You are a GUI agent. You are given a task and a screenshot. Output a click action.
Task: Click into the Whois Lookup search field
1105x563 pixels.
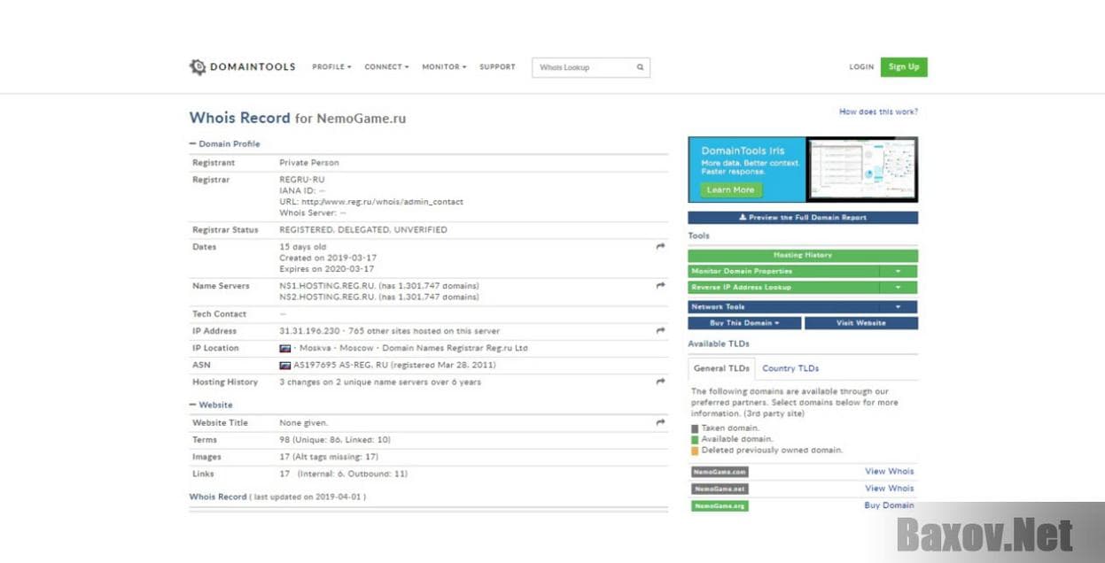tap(583, 67)
